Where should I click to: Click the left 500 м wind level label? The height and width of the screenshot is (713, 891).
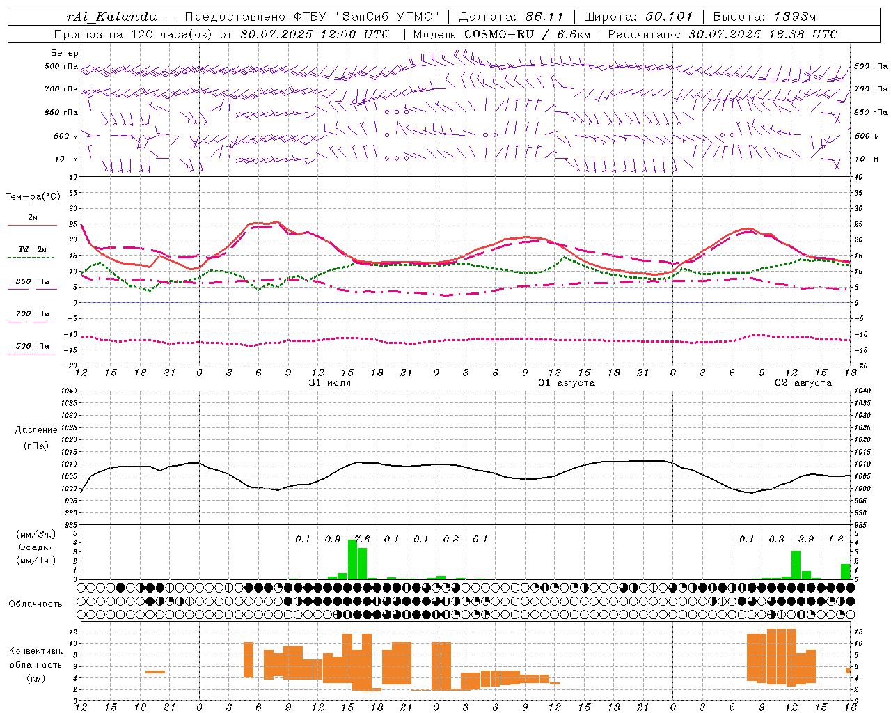click(66, 136)
